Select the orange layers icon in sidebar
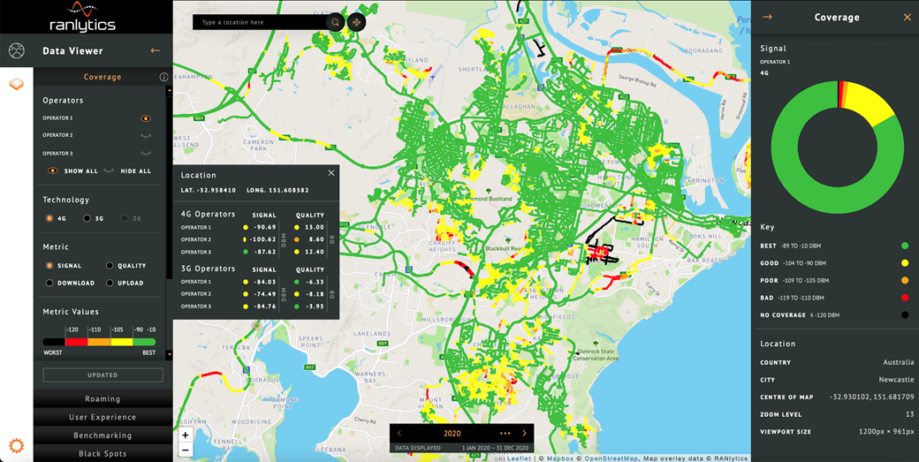919x462 pixels. [x=16, y=85]
